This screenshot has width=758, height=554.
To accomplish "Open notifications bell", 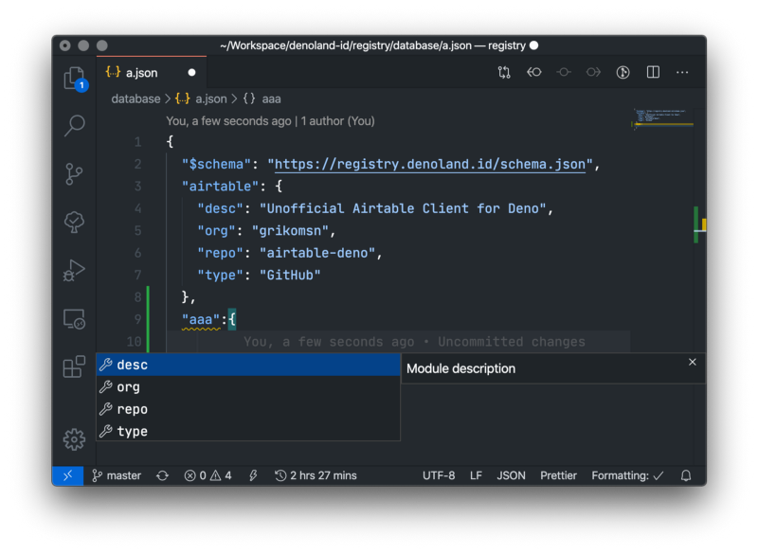I will coord(686,475).
